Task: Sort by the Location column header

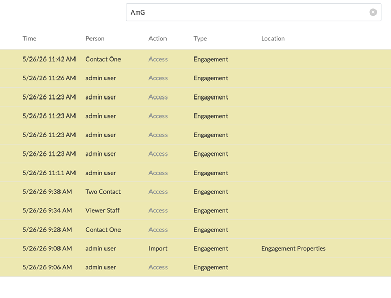Action: (x=273, y=39)
